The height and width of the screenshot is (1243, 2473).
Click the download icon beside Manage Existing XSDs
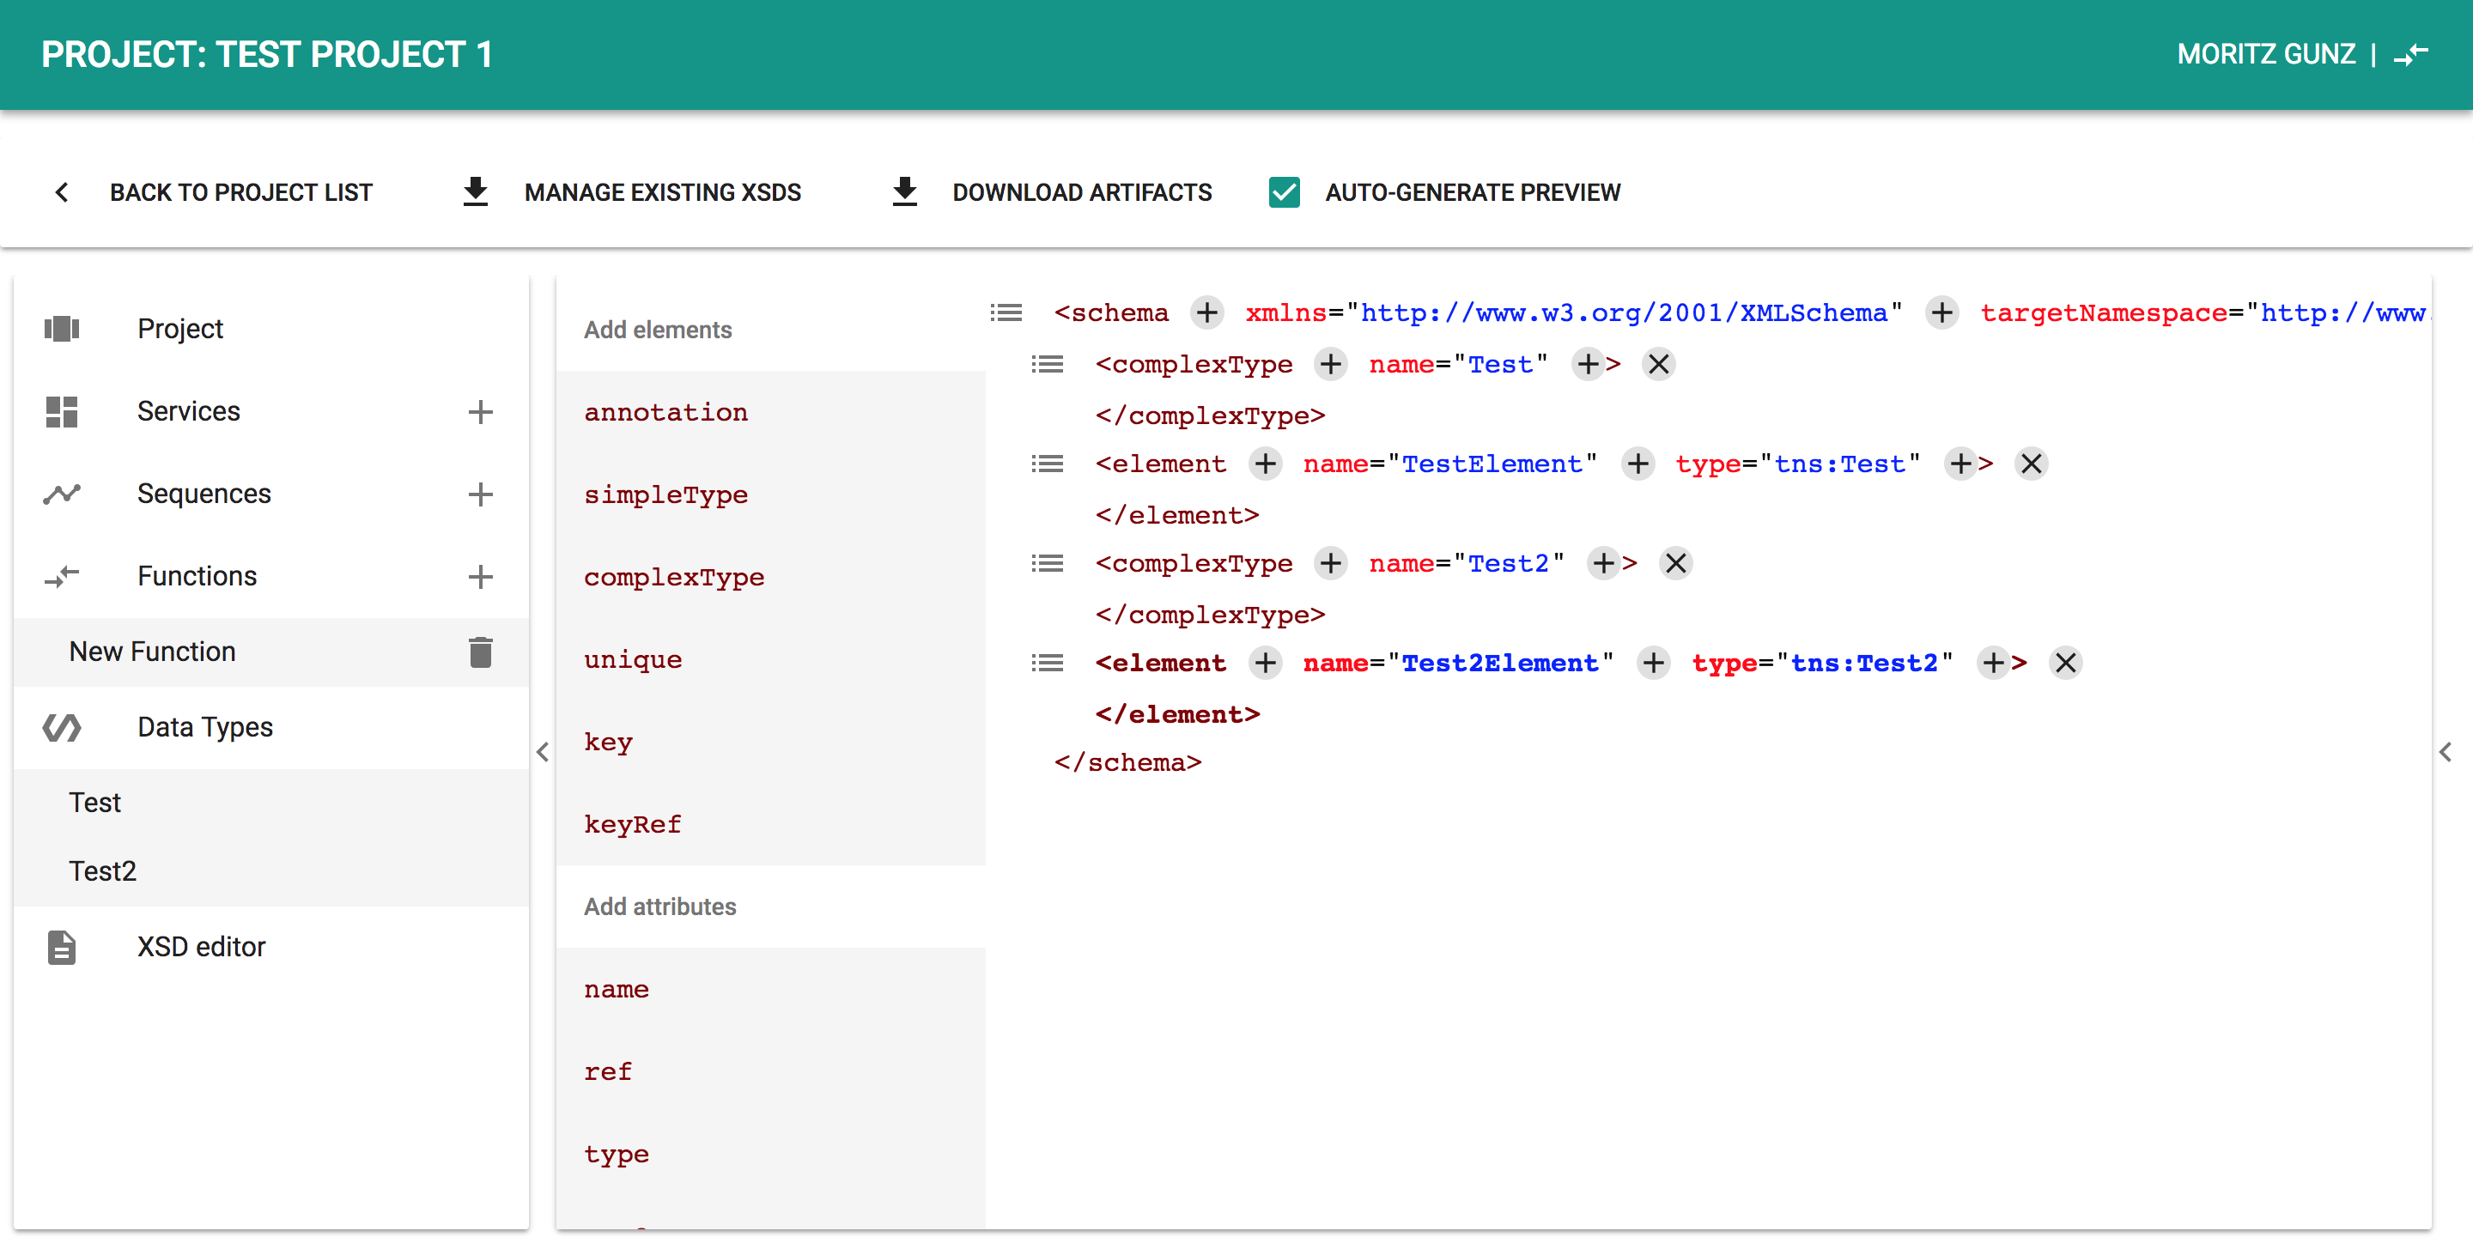tap(475, 192)
